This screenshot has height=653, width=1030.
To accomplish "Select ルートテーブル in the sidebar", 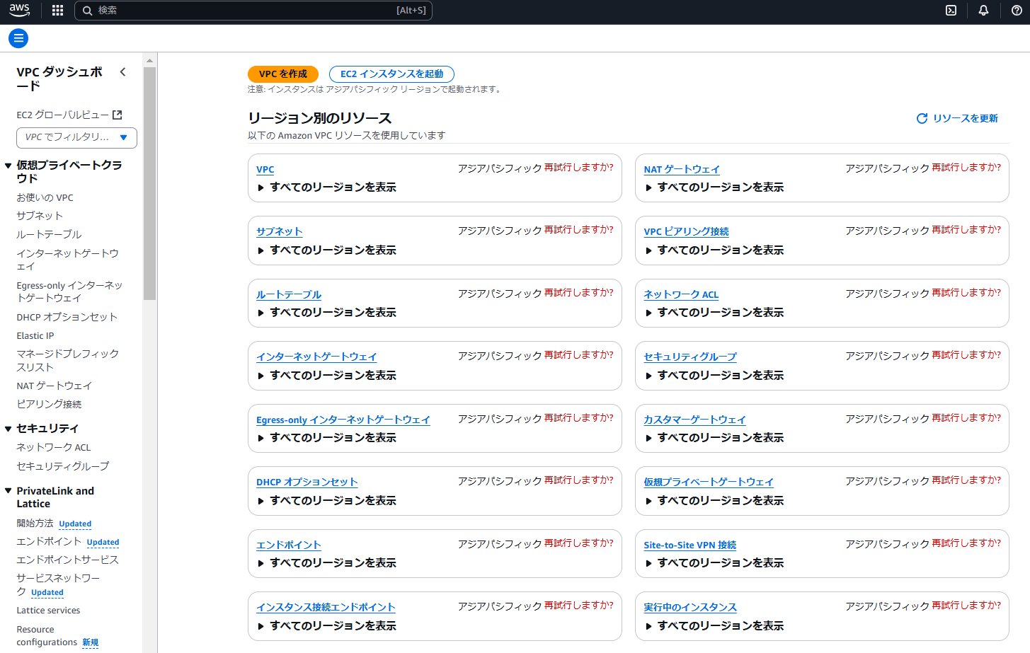I will click(50, 234).
